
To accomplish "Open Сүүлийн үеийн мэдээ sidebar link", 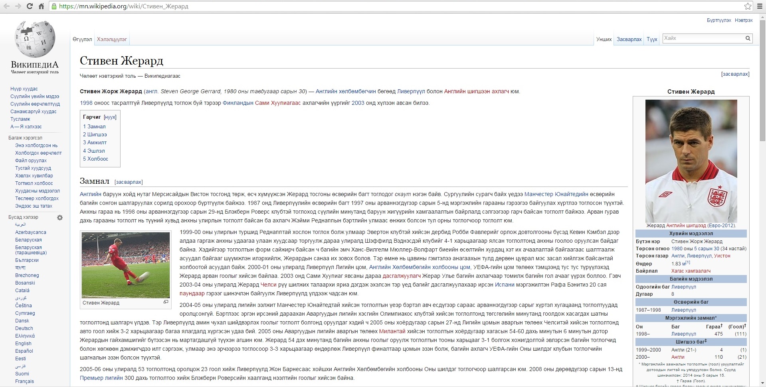I will [35, 96].
